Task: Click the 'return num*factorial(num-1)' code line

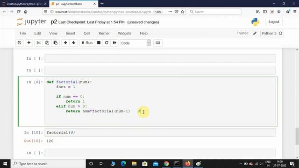Action: (98, 111)
